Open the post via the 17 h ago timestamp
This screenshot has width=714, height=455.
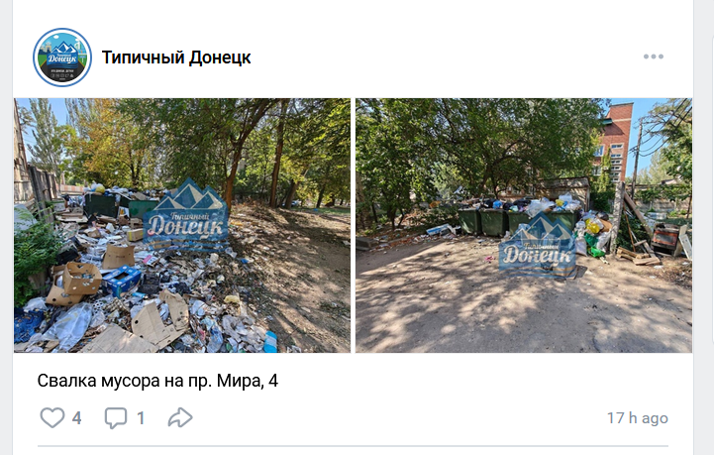click(638, 418)
